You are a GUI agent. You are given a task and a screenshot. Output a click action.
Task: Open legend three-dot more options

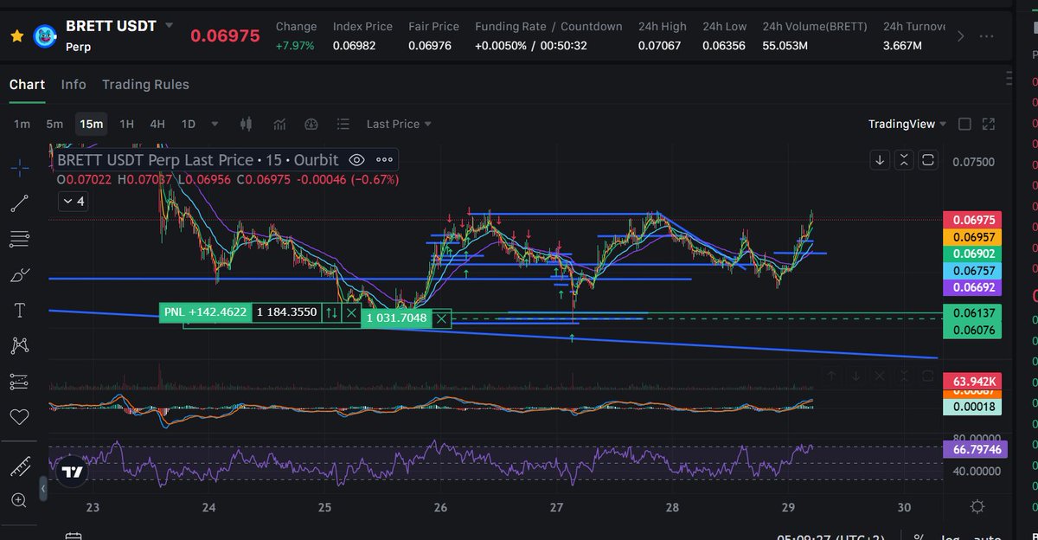tap(384, 160)
